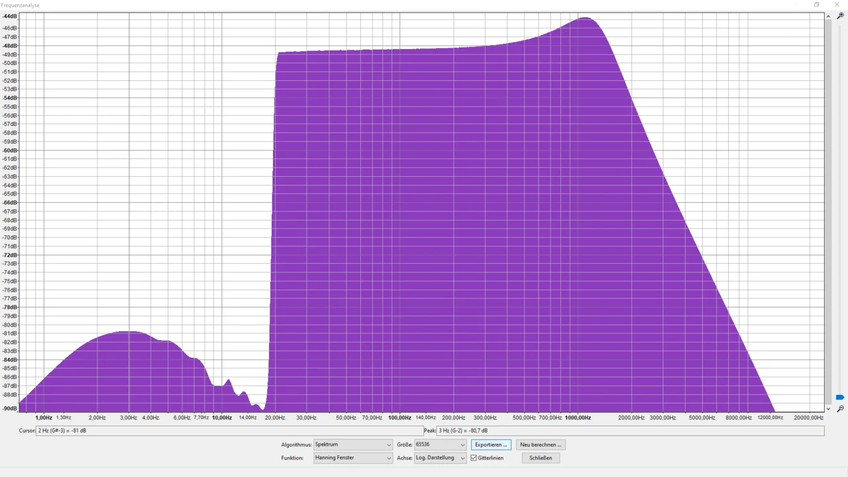Open the Algorithmus dropdown showing Spektrum
Viewport: 848px width, 477px height.
(352, 445)
